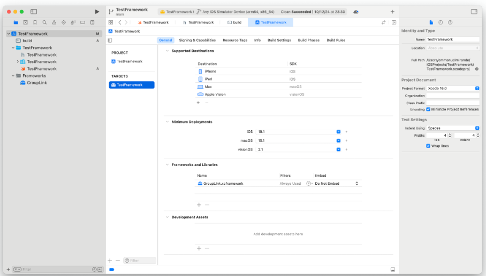Image resolution: width=486 pixels, height=276 pixels.
Task: Click the Organization text field
Action: pos(452,96)
